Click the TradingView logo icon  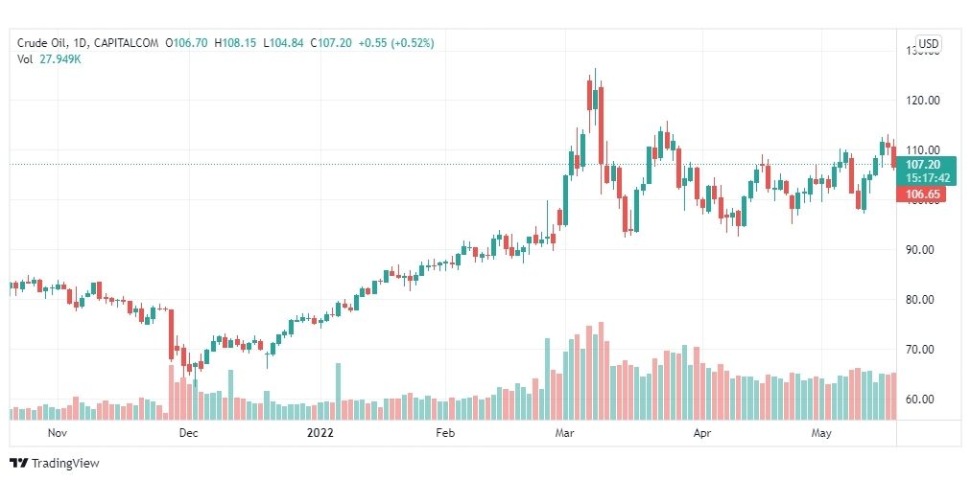[x=18, y=463]
